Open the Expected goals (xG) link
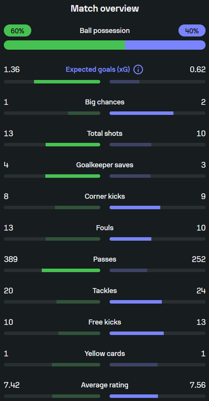The image size is (209, 401). tap(98, 70)
